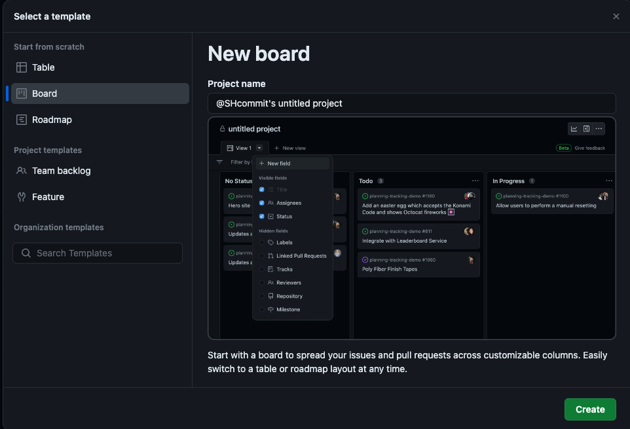Click the In Progress column header
630x429 pixels.
(508, 181)
